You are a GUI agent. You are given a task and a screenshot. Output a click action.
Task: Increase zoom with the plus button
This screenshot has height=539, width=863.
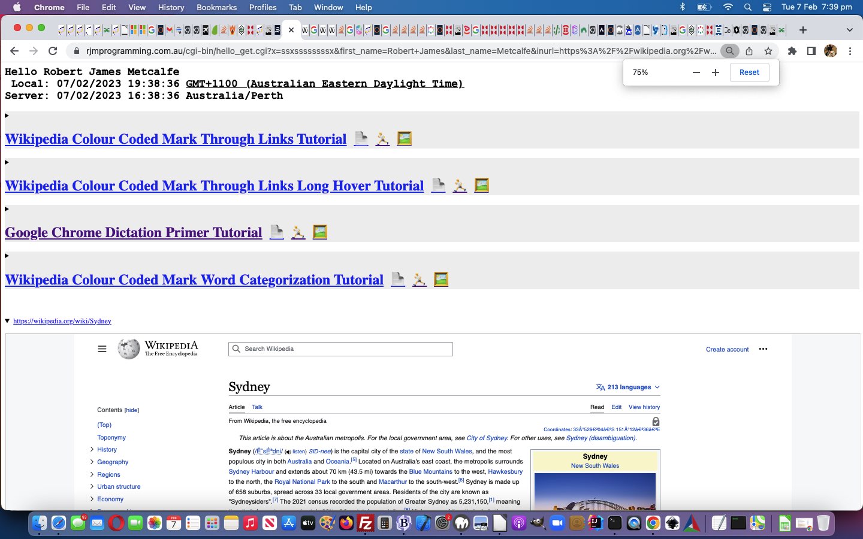(716, 72)
